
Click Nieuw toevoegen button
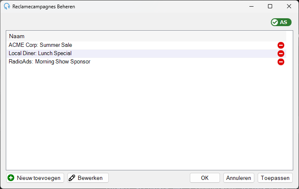point(35,178)
